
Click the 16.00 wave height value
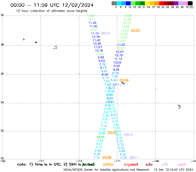[100, 137]
